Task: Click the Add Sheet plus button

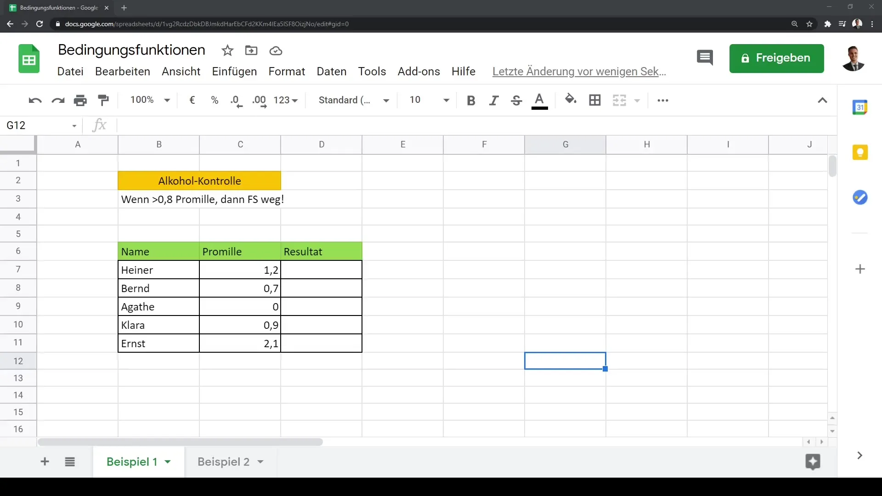Action: click(x=44, y=462)
